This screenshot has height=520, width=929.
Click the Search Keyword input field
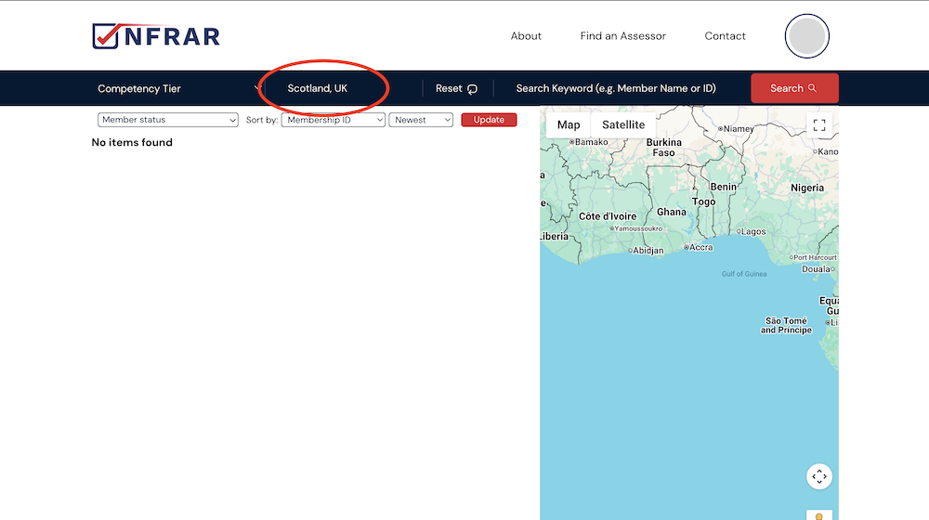pyautogui.click(x=616, y=89)
